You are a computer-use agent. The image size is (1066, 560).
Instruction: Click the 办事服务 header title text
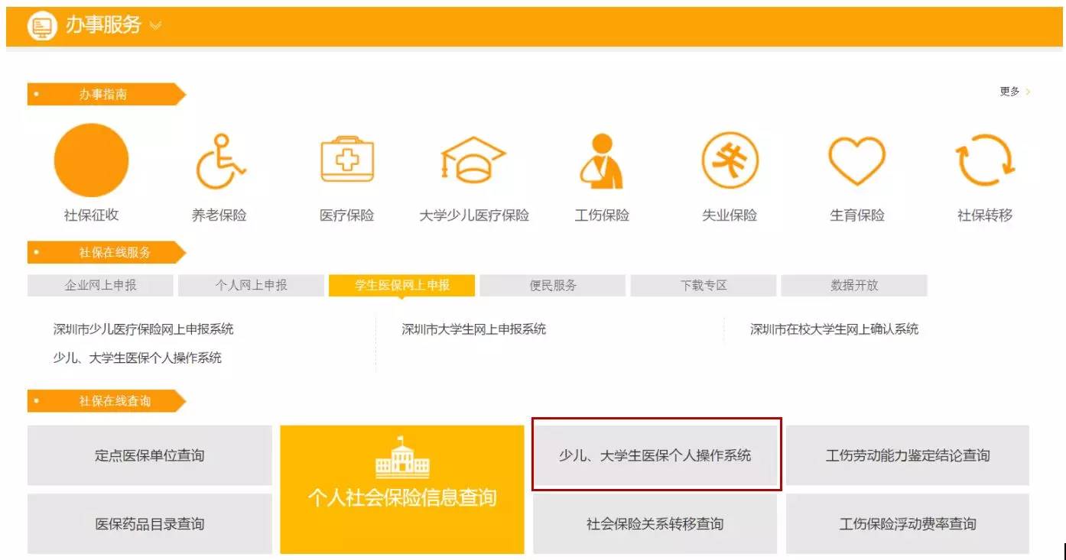[103, 25]
